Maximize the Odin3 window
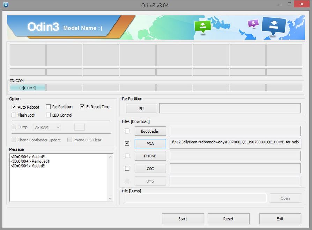Image resolution: width=312 pixels, height=230 pixels. pos(289,4)
